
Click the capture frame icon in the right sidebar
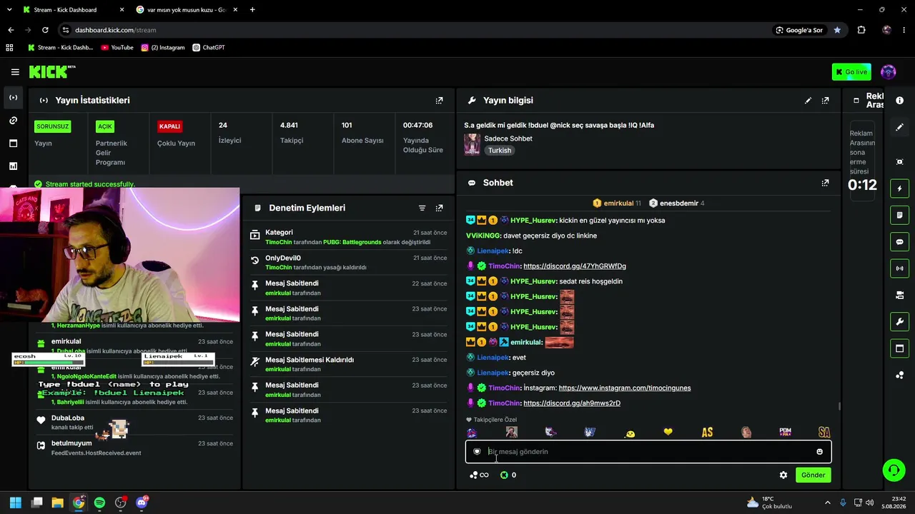click(899, 162)
